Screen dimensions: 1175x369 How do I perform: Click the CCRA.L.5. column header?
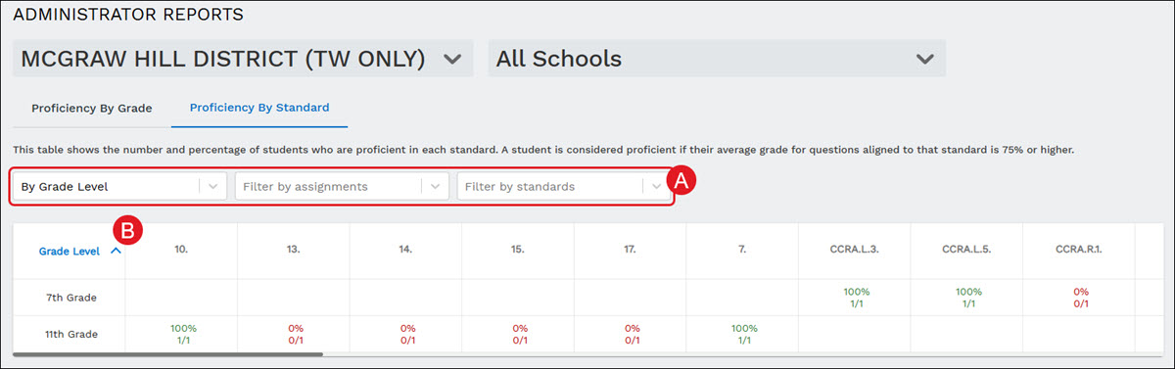tap(966, 251)
